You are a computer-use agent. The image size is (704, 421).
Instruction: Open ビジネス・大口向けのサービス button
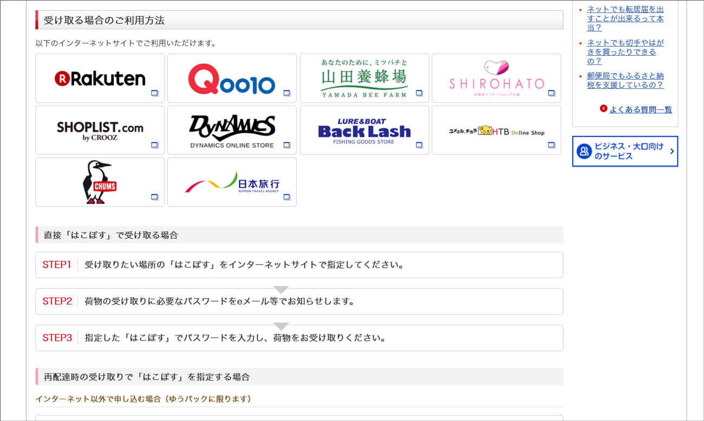[625, 151]
